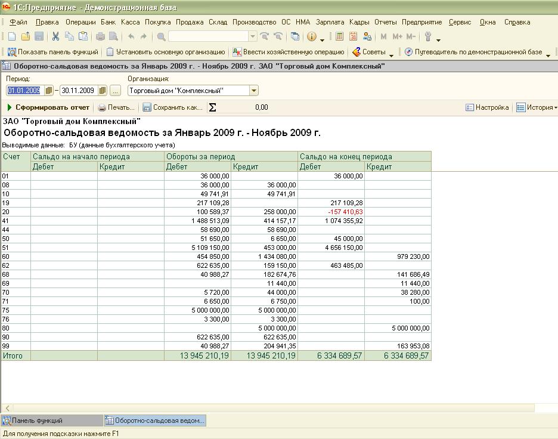This screenshot has width=558, height=439.
Task: Click Сохранить как... button
Action: tap(173, 107)
